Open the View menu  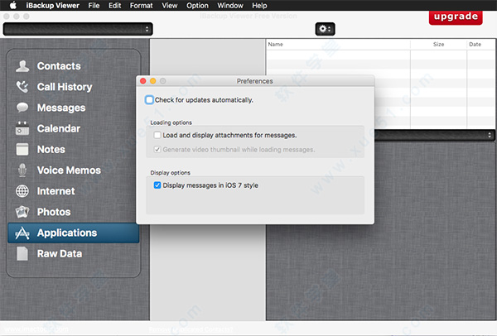[x=170, y=6]
